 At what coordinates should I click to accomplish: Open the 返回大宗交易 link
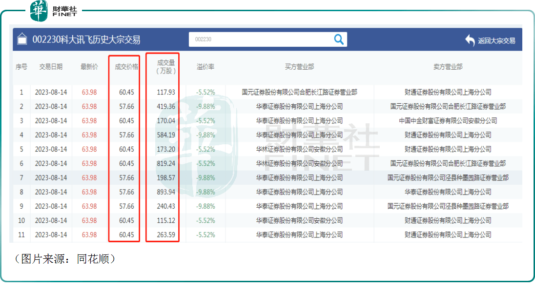click(x=496, y=41)
